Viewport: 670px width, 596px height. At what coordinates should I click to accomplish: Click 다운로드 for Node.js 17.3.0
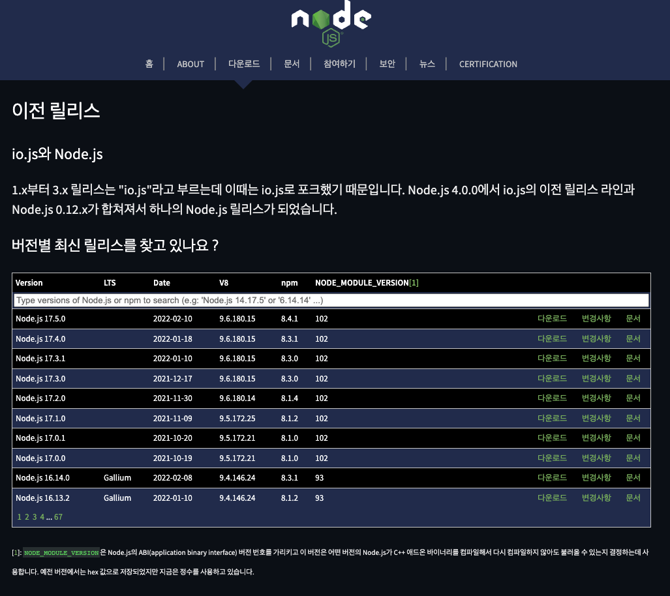coord(552,379)
